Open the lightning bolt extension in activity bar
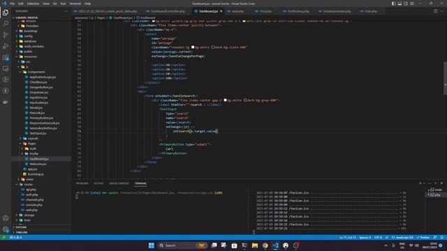This screenshot has height=251, width=447. 6,91
